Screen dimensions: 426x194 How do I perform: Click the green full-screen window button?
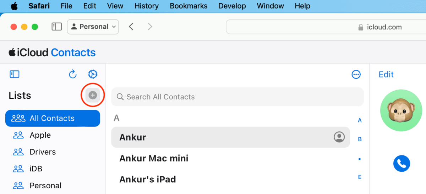tap(35, 27)
